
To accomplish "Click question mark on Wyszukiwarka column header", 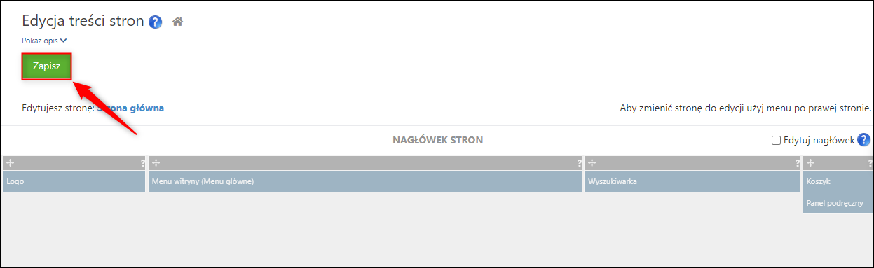I will [x=798, y=163].
